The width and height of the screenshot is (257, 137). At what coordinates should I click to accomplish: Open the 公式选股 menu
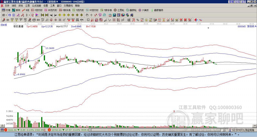[x=37, y=6]
